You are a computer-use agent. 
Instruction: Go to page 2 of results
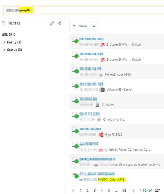click(x=88, y=190)
